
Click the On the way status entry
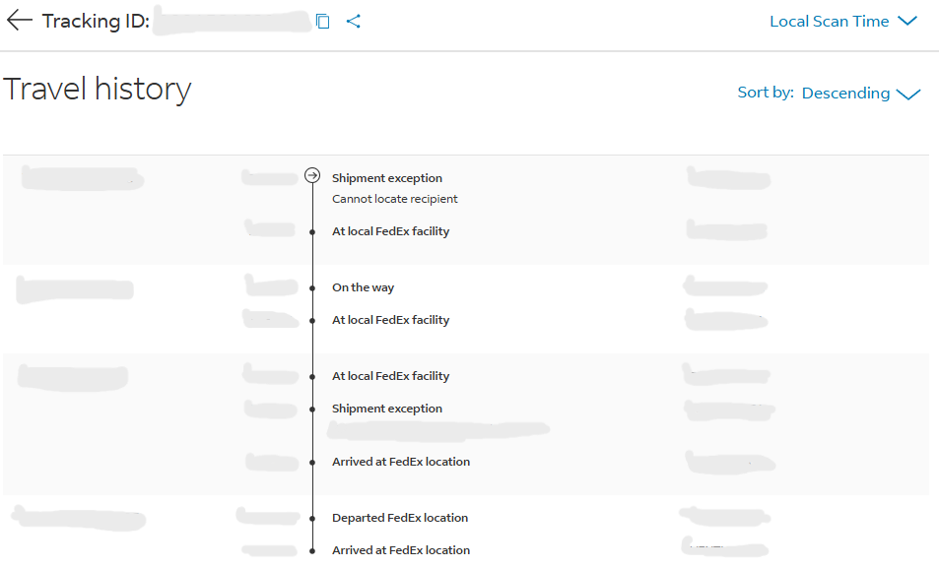(x=363, y=288)
